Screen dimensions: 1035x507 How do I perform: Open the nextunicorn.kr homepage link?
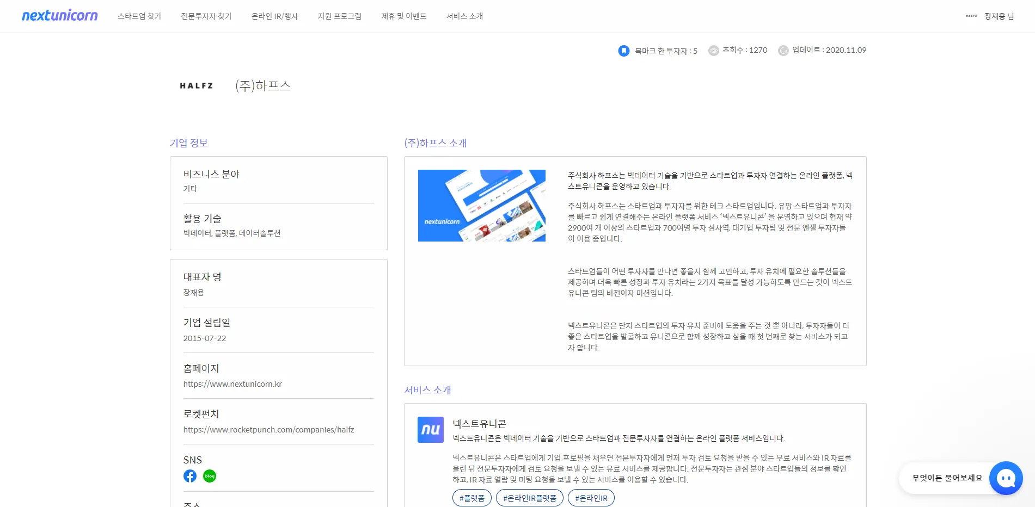pos(232,384)
